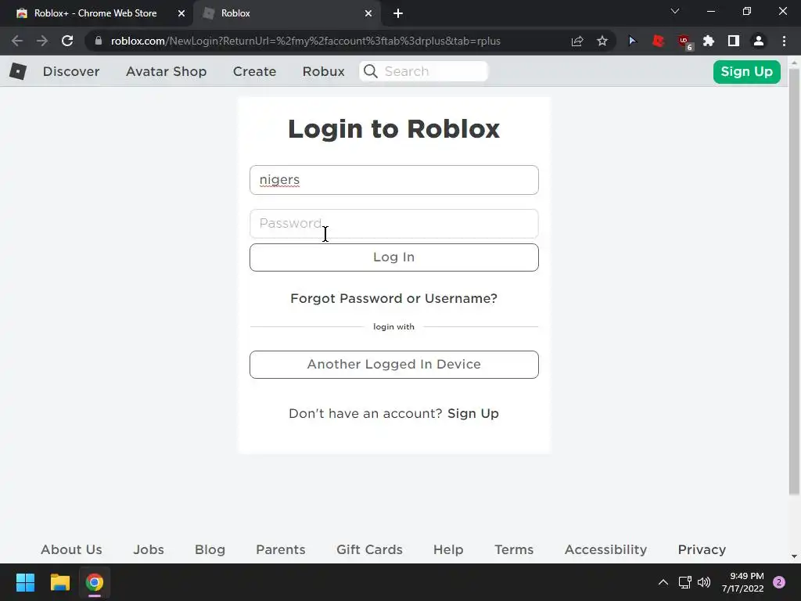
Task: Open File Explorer from taskbar
Action: coord(59,582)
